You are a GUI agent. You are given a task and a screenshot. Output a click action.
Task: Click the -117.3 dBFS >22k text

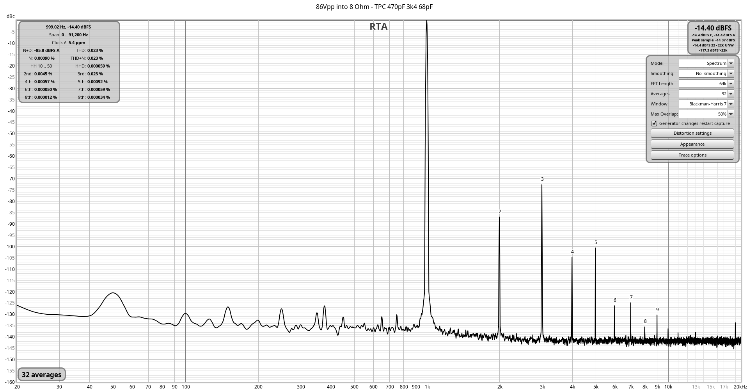713,50
